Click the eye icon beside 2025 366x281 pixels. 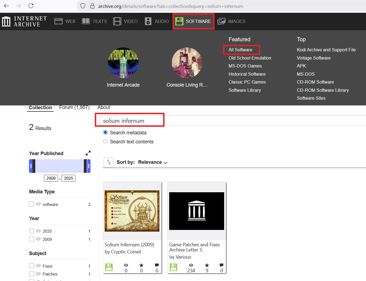pos(38,231)
